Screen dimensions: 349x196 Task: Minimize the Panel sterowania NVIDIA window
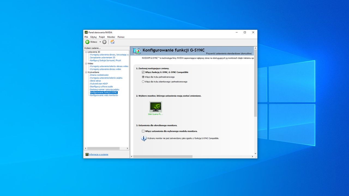[x=236, y=32]
